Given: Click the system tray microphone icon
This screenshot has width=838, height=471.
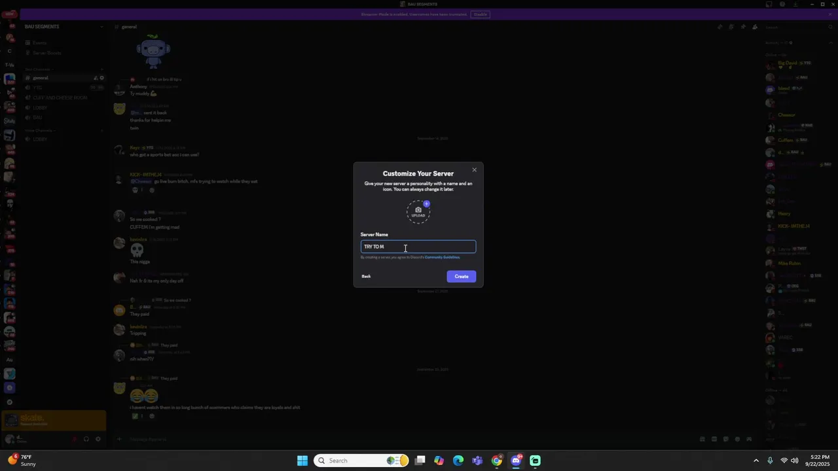Looking at the screenshot, I should click(771, 461).
